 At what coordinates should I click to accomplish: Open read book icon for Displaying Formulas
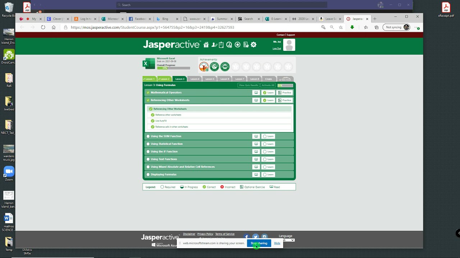(x=256, y=175)
